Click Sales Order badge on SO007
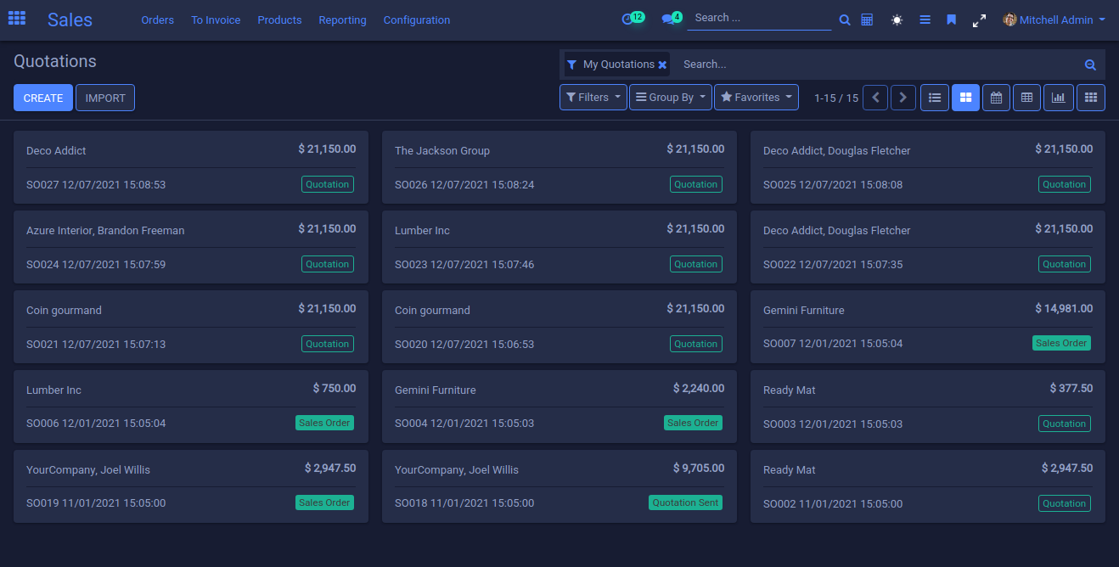This screenshot has width=1119, height=567. pos(1061,343)
